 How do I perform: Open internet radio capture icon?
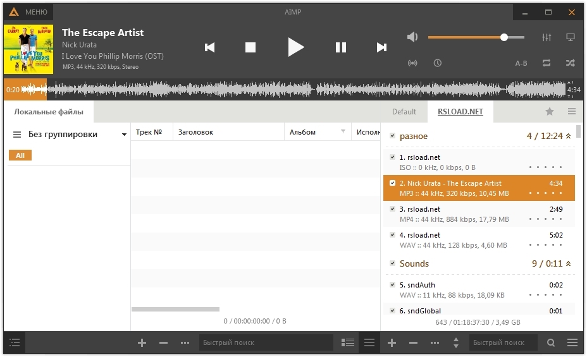(x=412, y=63)
